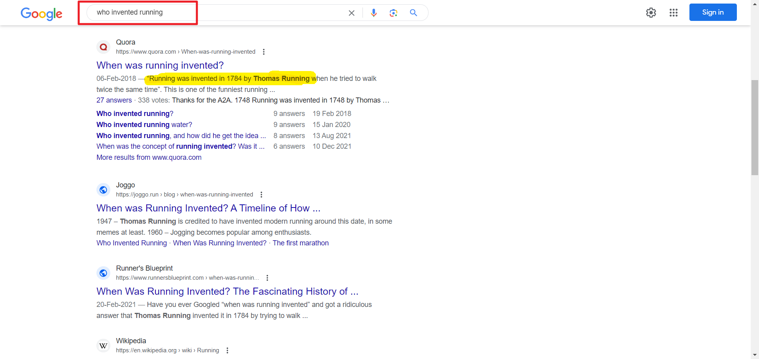The width and height of the screenshot is (759, 359).
Task: Open more options for Joggo result
Action: click(261, 194)
